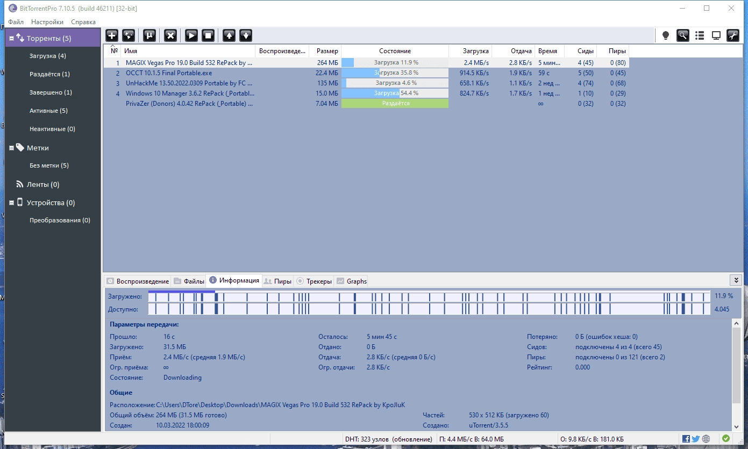This screenshot has height=449, width=748.
Task: Click the Create New Torrent µ icon
Action: point(149,35)
